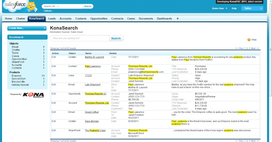This screenshot has height=142, width=272.
Task: Click top Prev pagination link
Action: (241, 48)
